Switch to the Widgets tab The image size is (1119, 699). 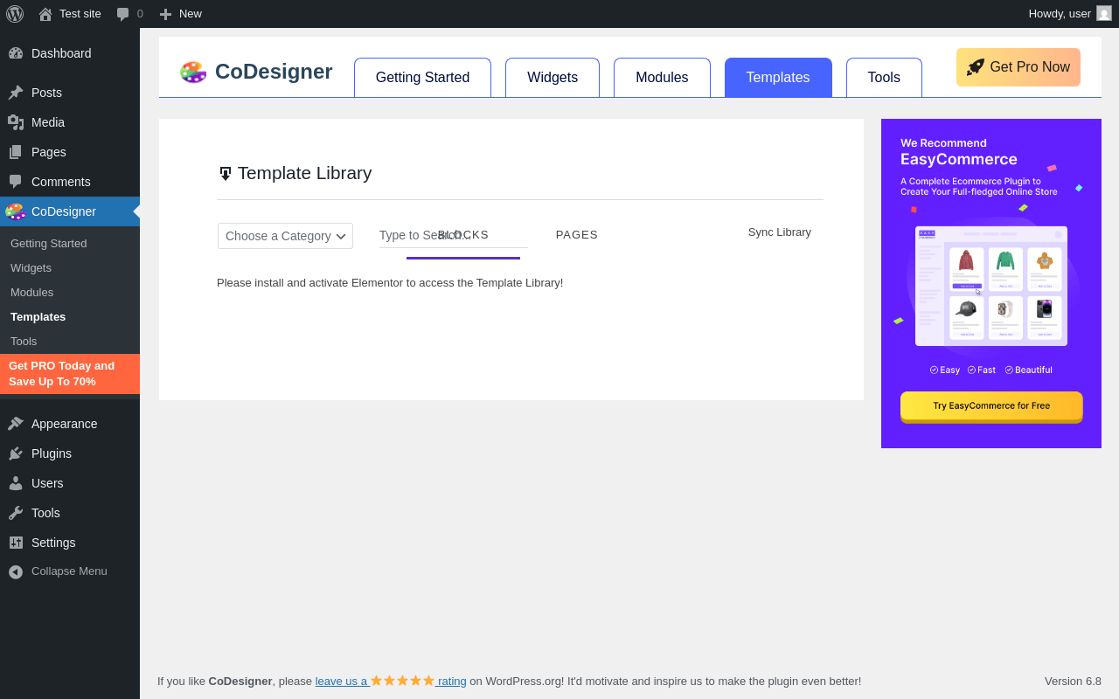click(553, 78)
